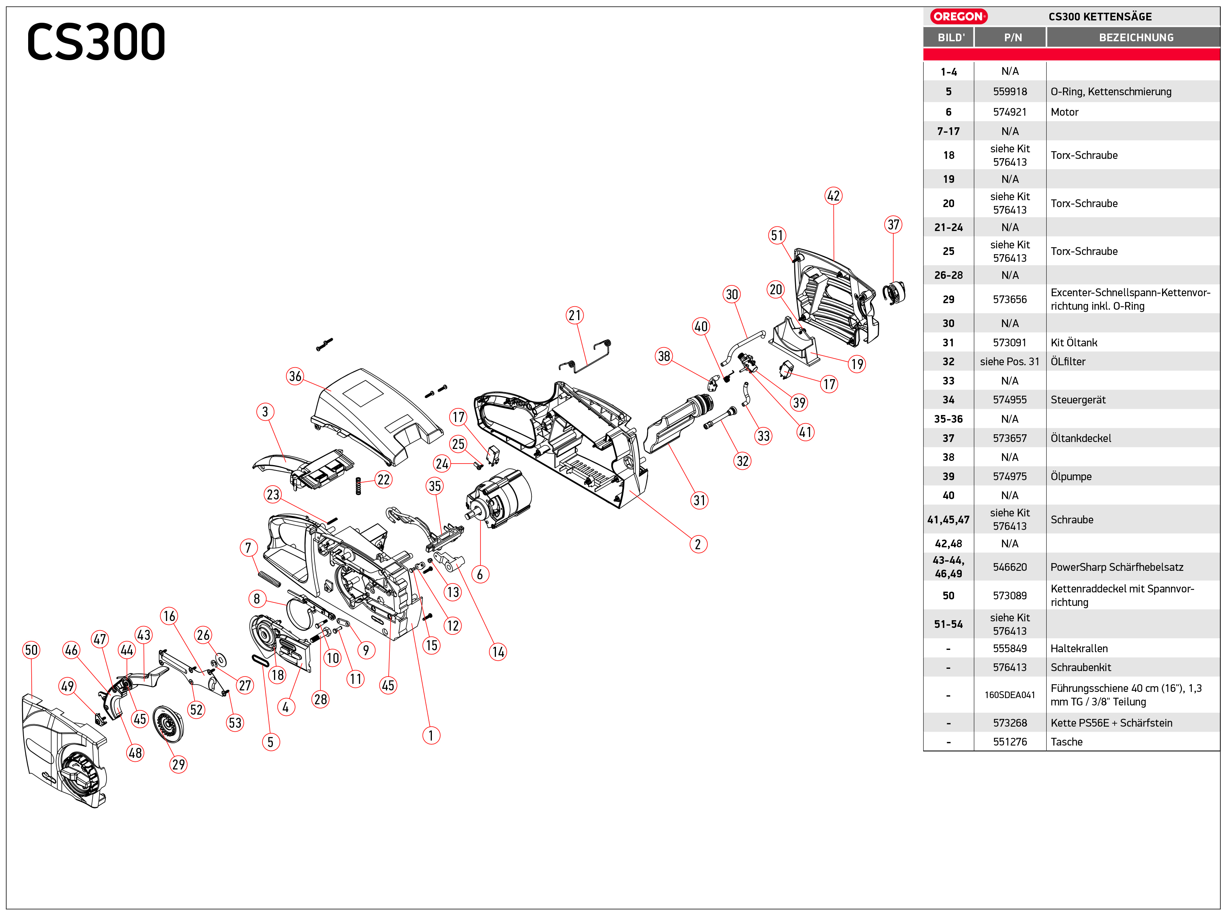Click part callout number 6
This screenshot has height=911, width=1230.
pos(480,575)
